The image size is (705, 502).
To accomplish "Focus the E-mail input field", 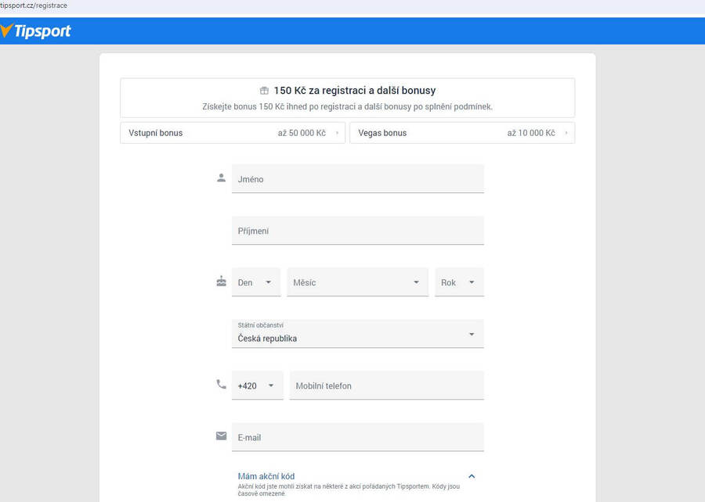I will click(358, 437).
